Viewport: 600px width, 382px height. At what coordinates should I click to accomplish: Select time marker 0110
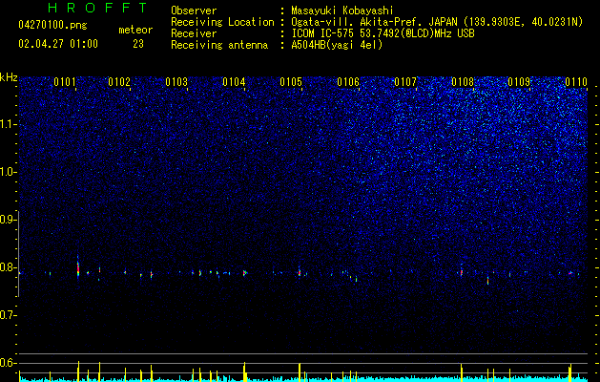(576, 82)
